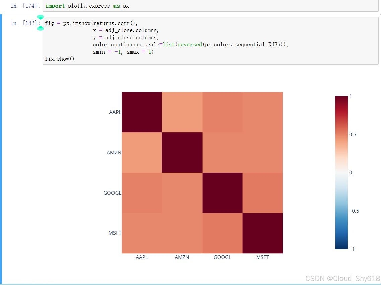Click heatmap cell in GOOGL row, AMZN column
Viewport: 381px width, 285px height.
[x=182, y=193]
